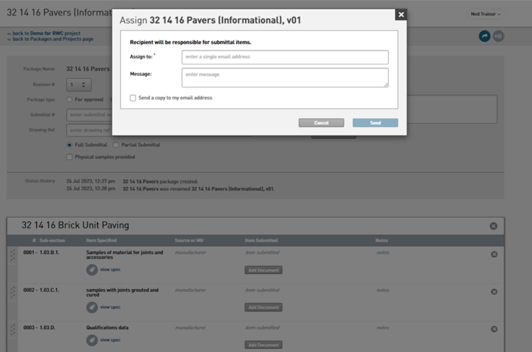Click the Send button
The width and height of the screenshot is (532, 352).
tap(375, 123)
